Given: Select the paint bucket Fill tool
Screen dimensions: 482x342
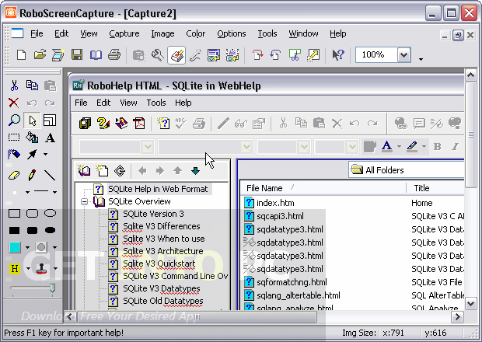Looking at the screenshot, I should 32,138.
